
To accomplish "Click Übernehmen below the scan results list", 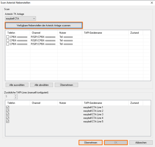I will click(66, 85).
